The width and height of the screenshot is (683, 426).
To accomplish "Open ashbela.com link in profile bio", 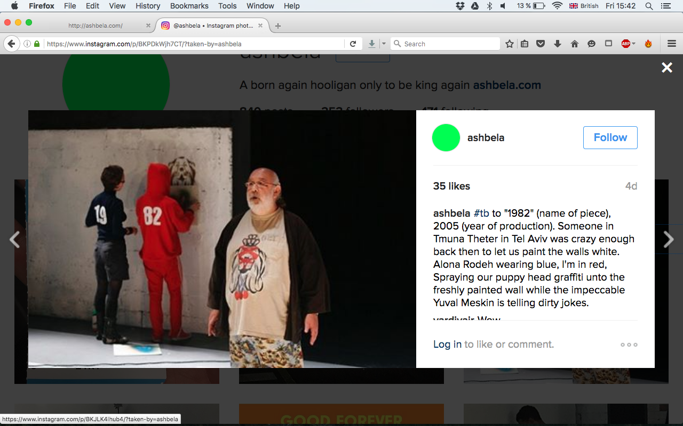I will tap(507, 85).
